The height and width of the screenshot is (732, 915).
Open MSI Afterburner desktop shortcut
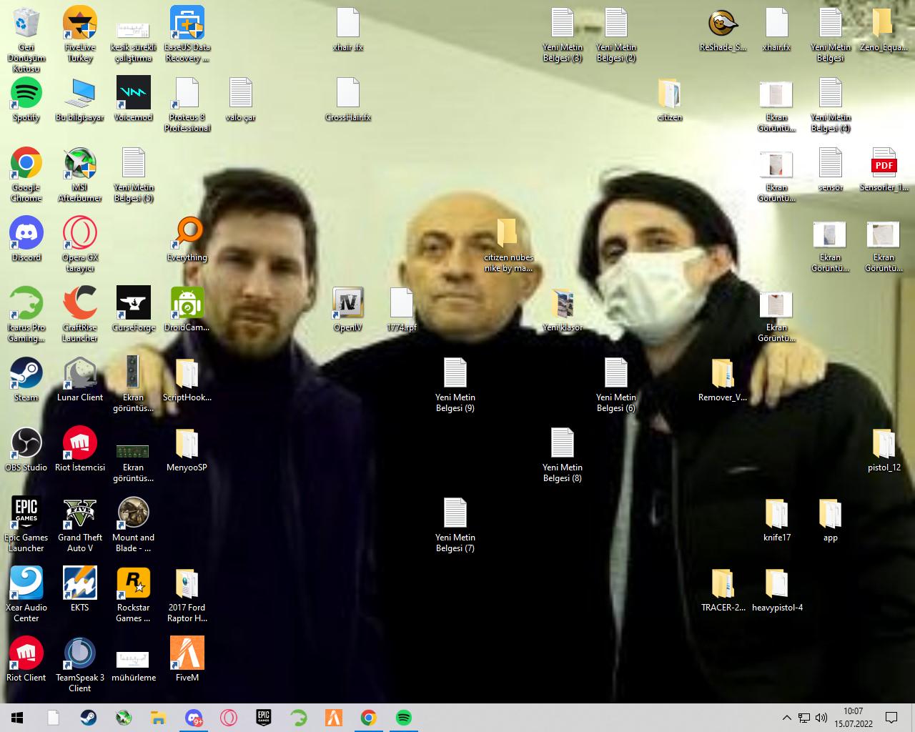point(80,174)
